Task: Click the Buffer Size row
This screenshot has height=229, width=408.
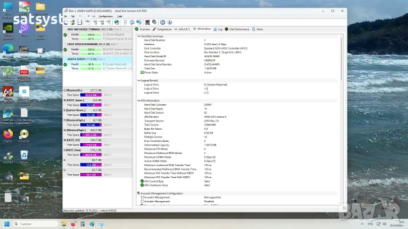Action: pos(237,133)
